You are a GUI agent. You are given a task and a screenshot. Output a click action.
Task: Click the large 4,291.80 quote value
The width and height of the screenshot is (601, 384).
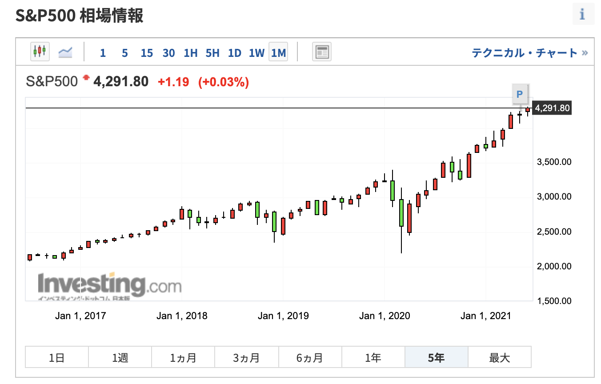[121, 81]
